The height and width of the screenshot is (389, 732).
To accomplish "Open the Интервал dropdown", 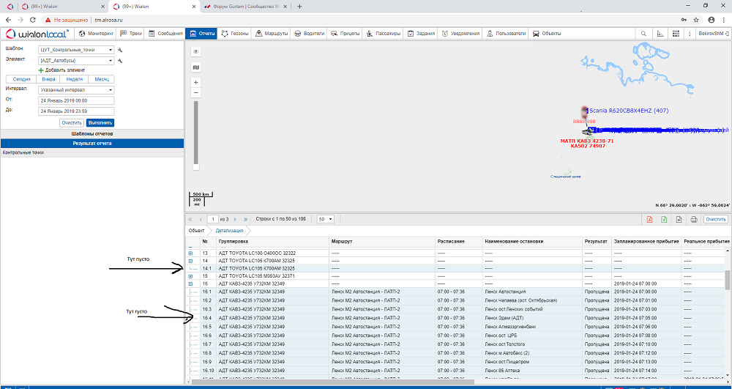I will coord(76,89).
